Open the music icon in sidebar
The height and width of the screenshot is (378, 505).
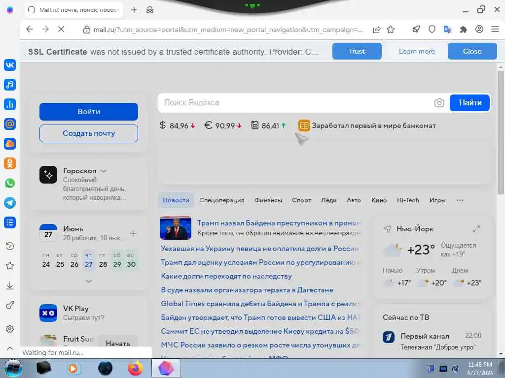coord(10,85)
